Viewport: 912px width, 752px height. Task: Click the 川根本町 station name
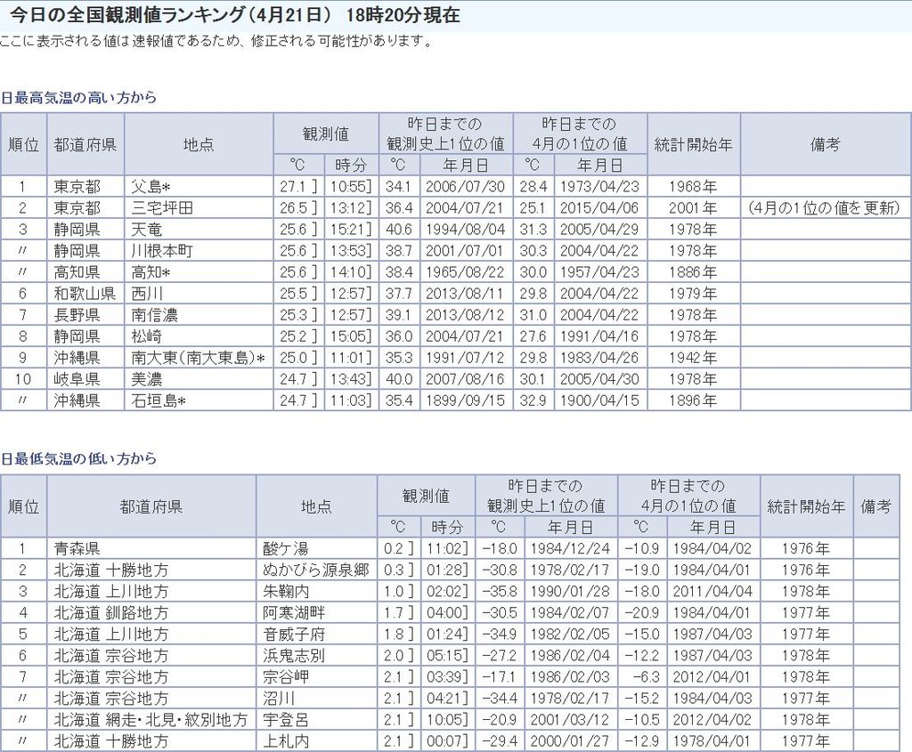pos(162,251)
